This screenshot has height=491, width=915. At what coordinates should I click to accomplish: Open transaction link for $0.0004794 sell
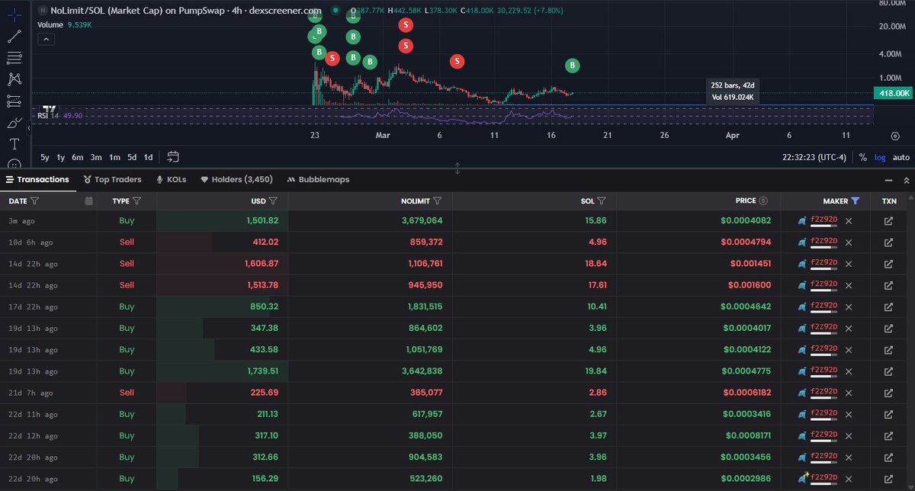tap(888, 242)
